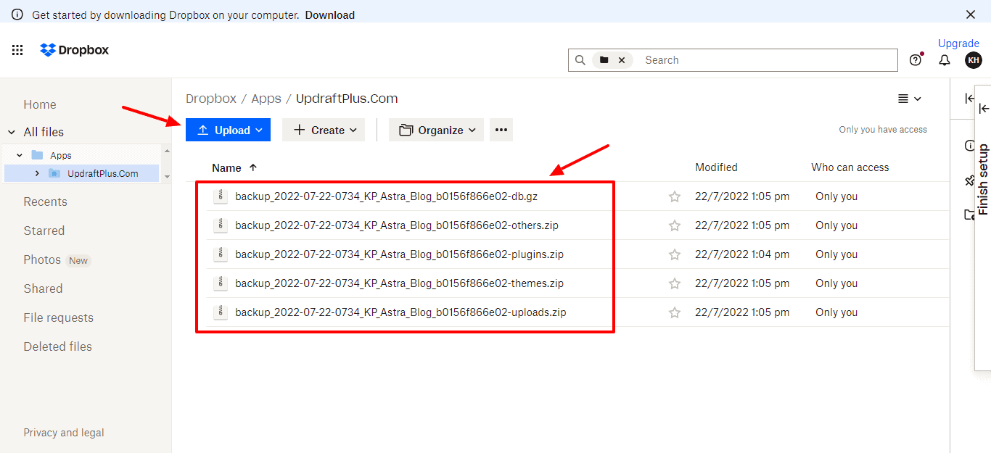Image resolution: width=991 pixels, height=453 pixels.
Task: Open the help question mark icon
Action: [x=916, y=60]
